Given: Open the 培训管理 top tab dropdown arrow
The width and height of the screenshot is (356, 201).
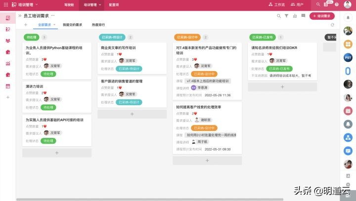Looking at the screenshot, I should point(100,5).
